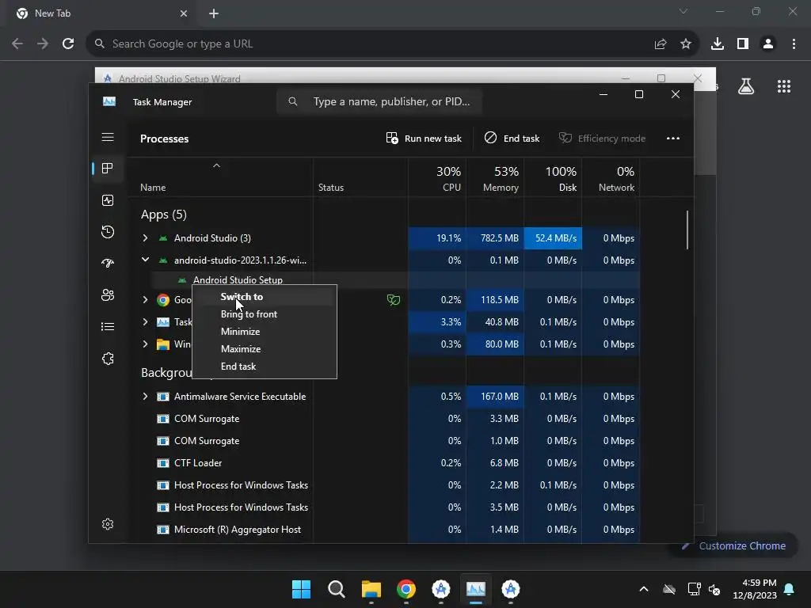
Task: Open Task Manager settings gear
Action: click(108, 524)
